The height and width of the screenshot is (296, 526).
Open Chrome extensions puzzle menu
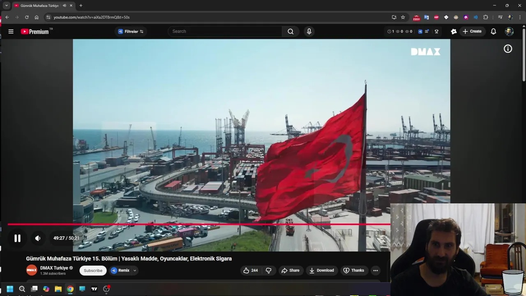pos(486,17)
